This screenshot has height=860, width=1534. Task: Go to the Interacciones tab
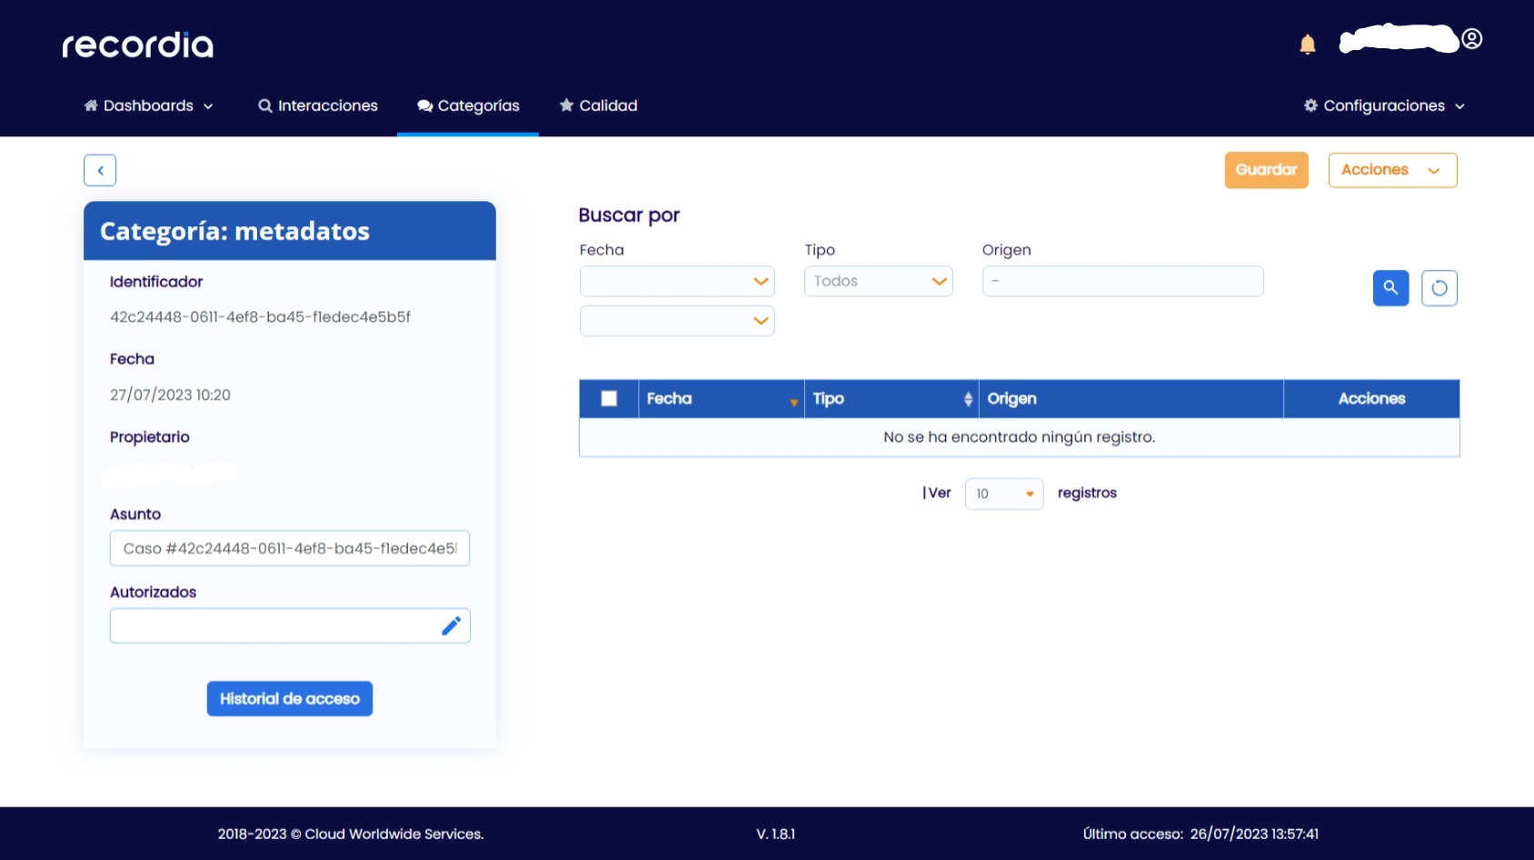(x=318, y=105)
